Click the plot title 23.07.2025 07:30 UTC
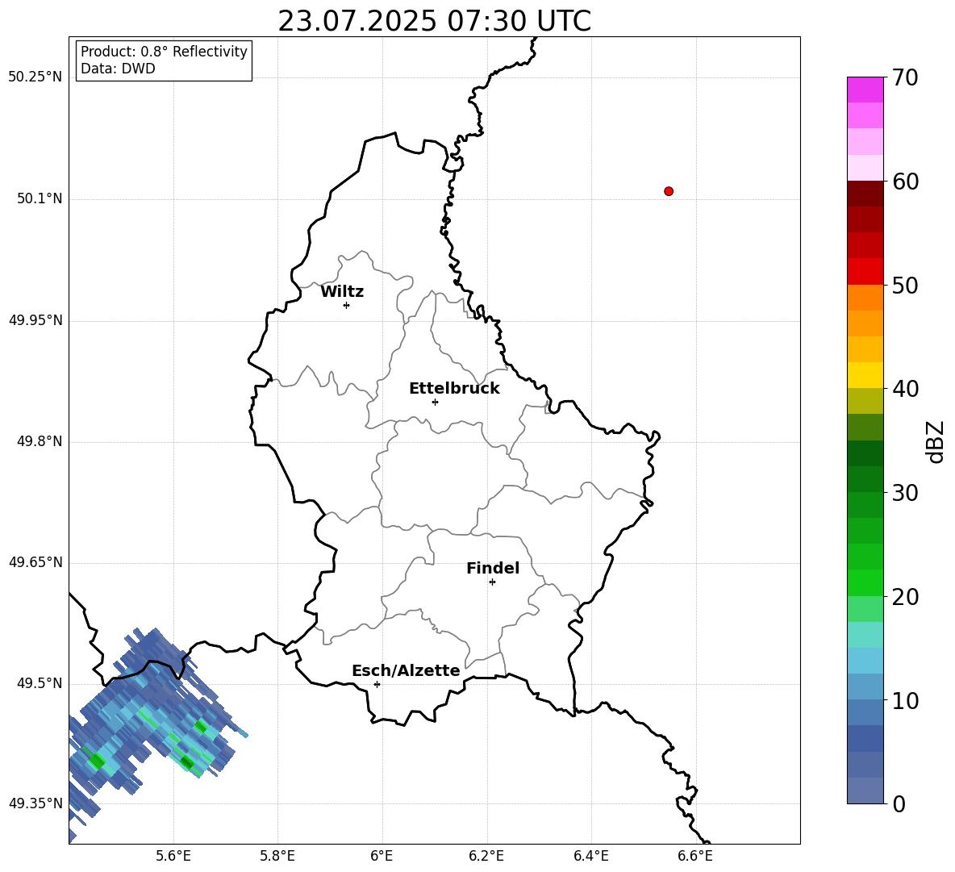The width and height of the screenshot is (955, 872). pos(435,21)
